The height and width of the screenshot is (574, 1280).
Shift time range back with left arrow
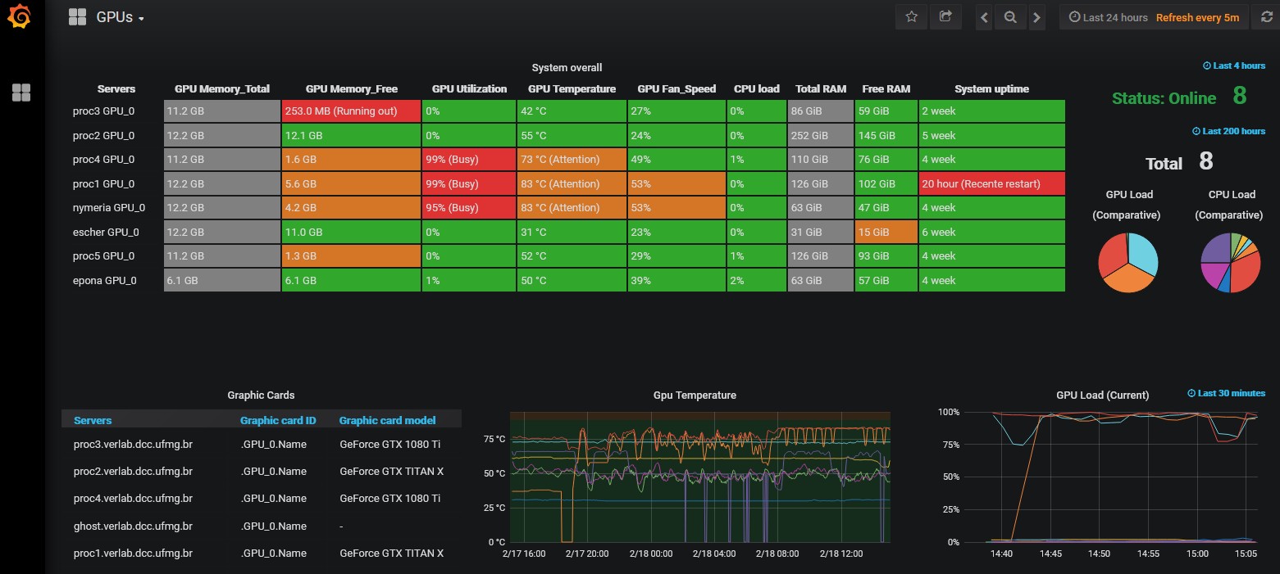click(x=984, y=17)
